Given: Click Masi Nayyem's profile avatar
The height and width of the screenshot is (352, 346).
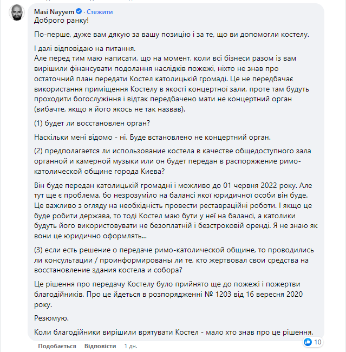Looking at the screenshot, I should [16, 15].
